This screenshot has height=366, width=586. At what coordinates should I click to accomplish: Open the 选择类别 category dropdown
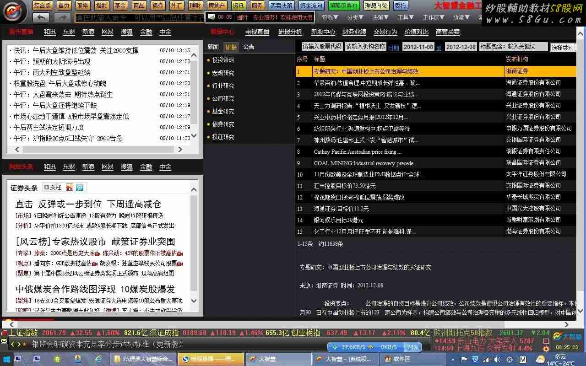(x=563, y=47)
